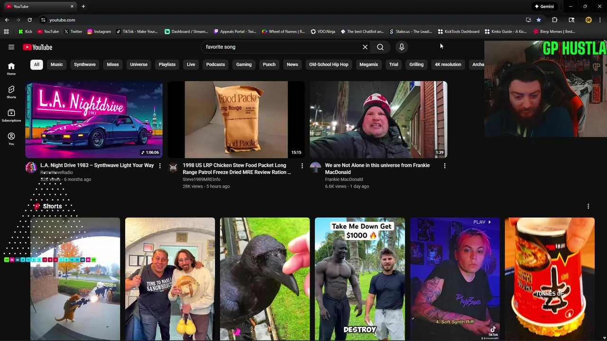
Task: Open the Food Packet MRE video thumbnail
Action: pos(236,119)
